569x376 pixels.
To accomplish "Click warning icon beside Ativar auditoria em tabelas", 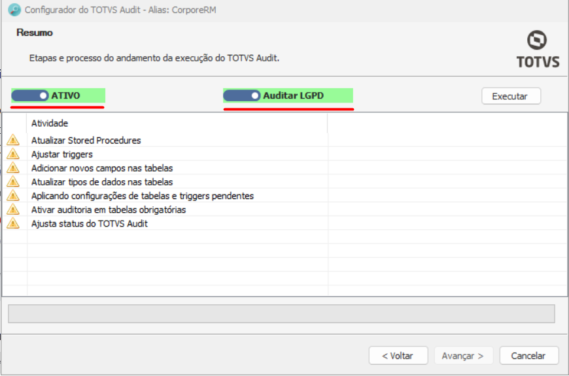I will [x=13, y=210].
